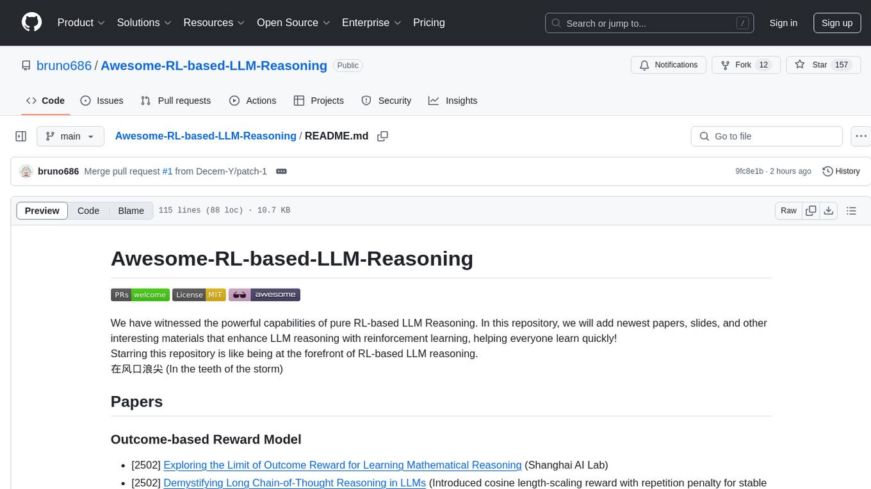Viewport: 871px width, 489px height.
Task: Expand the file tree side panel
Action: [x=21, y=136]
